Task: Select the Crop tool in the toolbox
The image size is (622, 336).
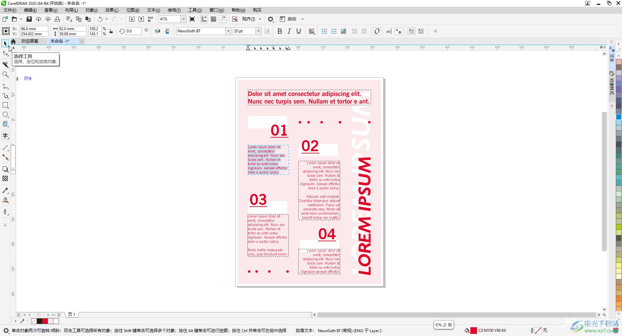Action: pos(5,65)
